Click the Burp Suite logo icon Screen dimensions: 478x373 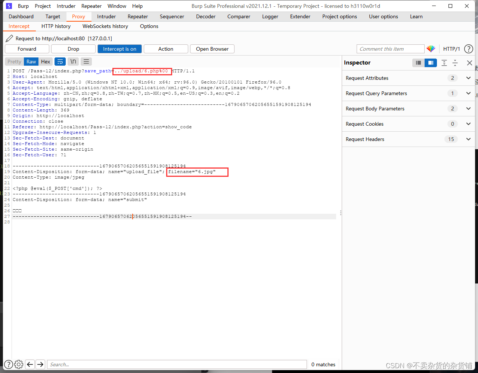tap(9, 6)
